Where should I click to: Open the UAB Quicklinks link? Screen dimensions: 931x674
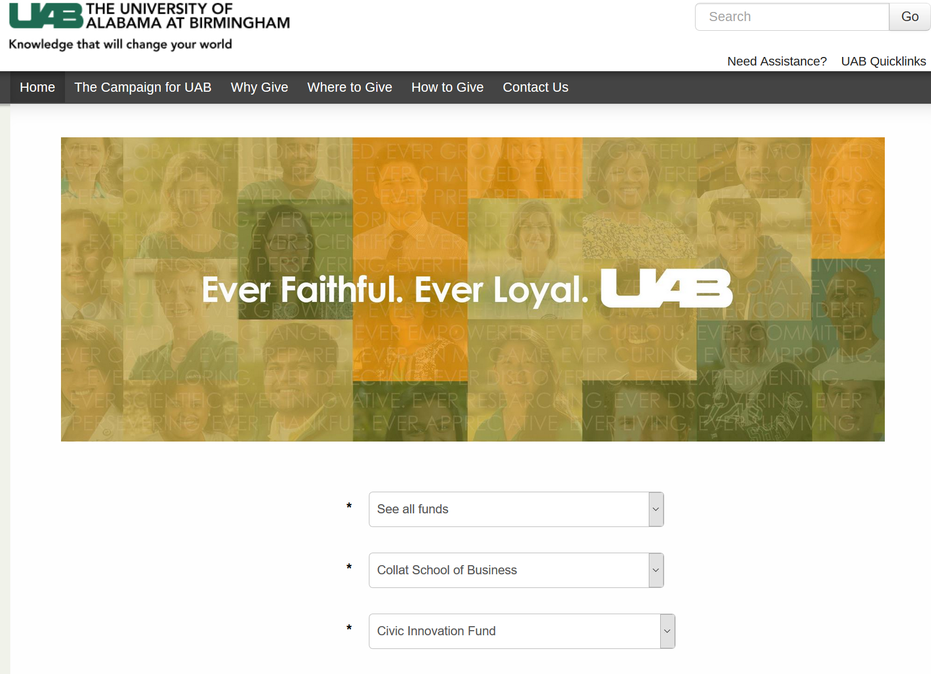coord(884,62)
